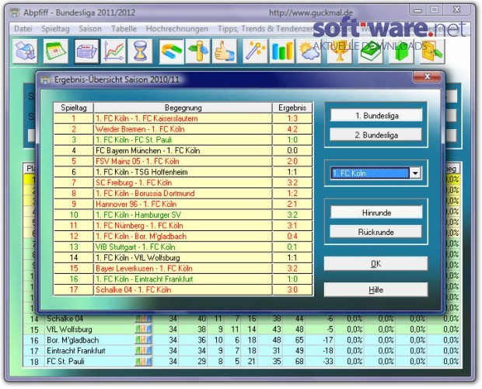The width and height of the screenshot is (482, 389).
Task: Open the Hochrechnungen menu
Action: coord(177,29)
